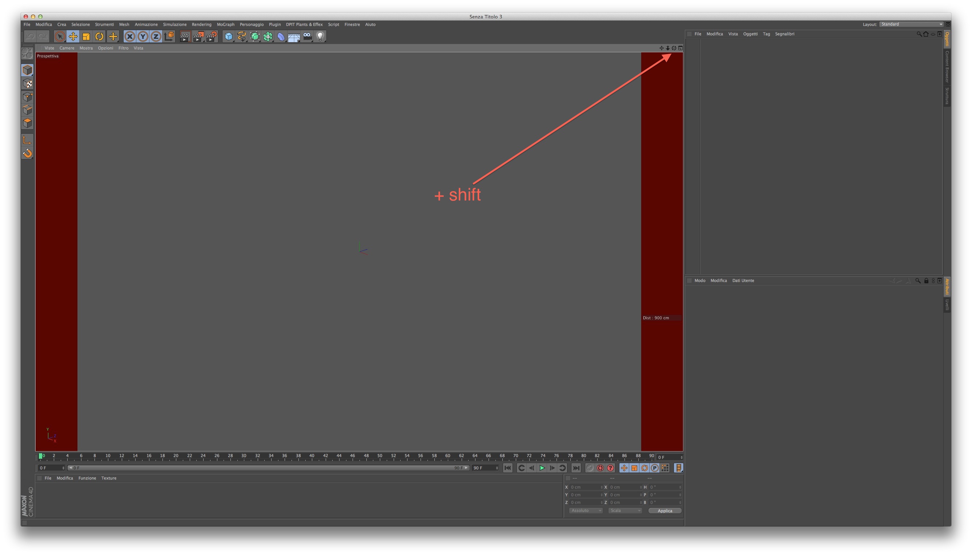This screenshot has width=972, height=555.
Task: Click the Edit Render Settings clapperboard icon
Action: (x=211, y=37)
